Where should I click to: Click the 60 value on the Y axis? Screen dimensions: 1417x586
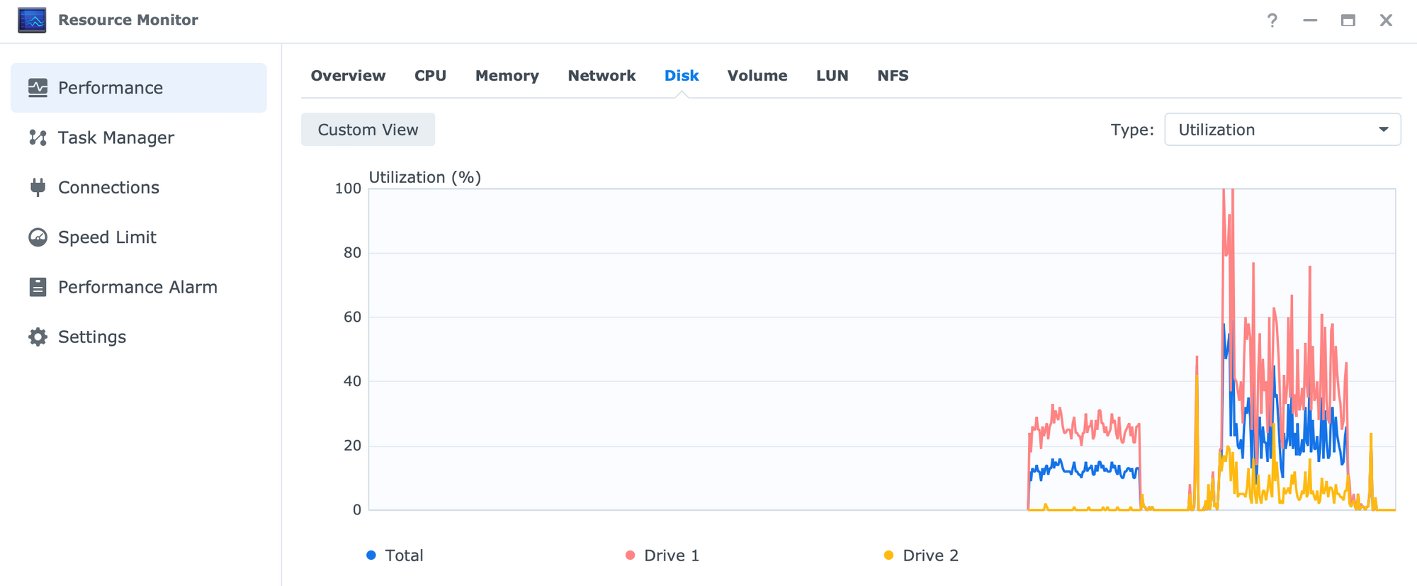pos(352,317)
